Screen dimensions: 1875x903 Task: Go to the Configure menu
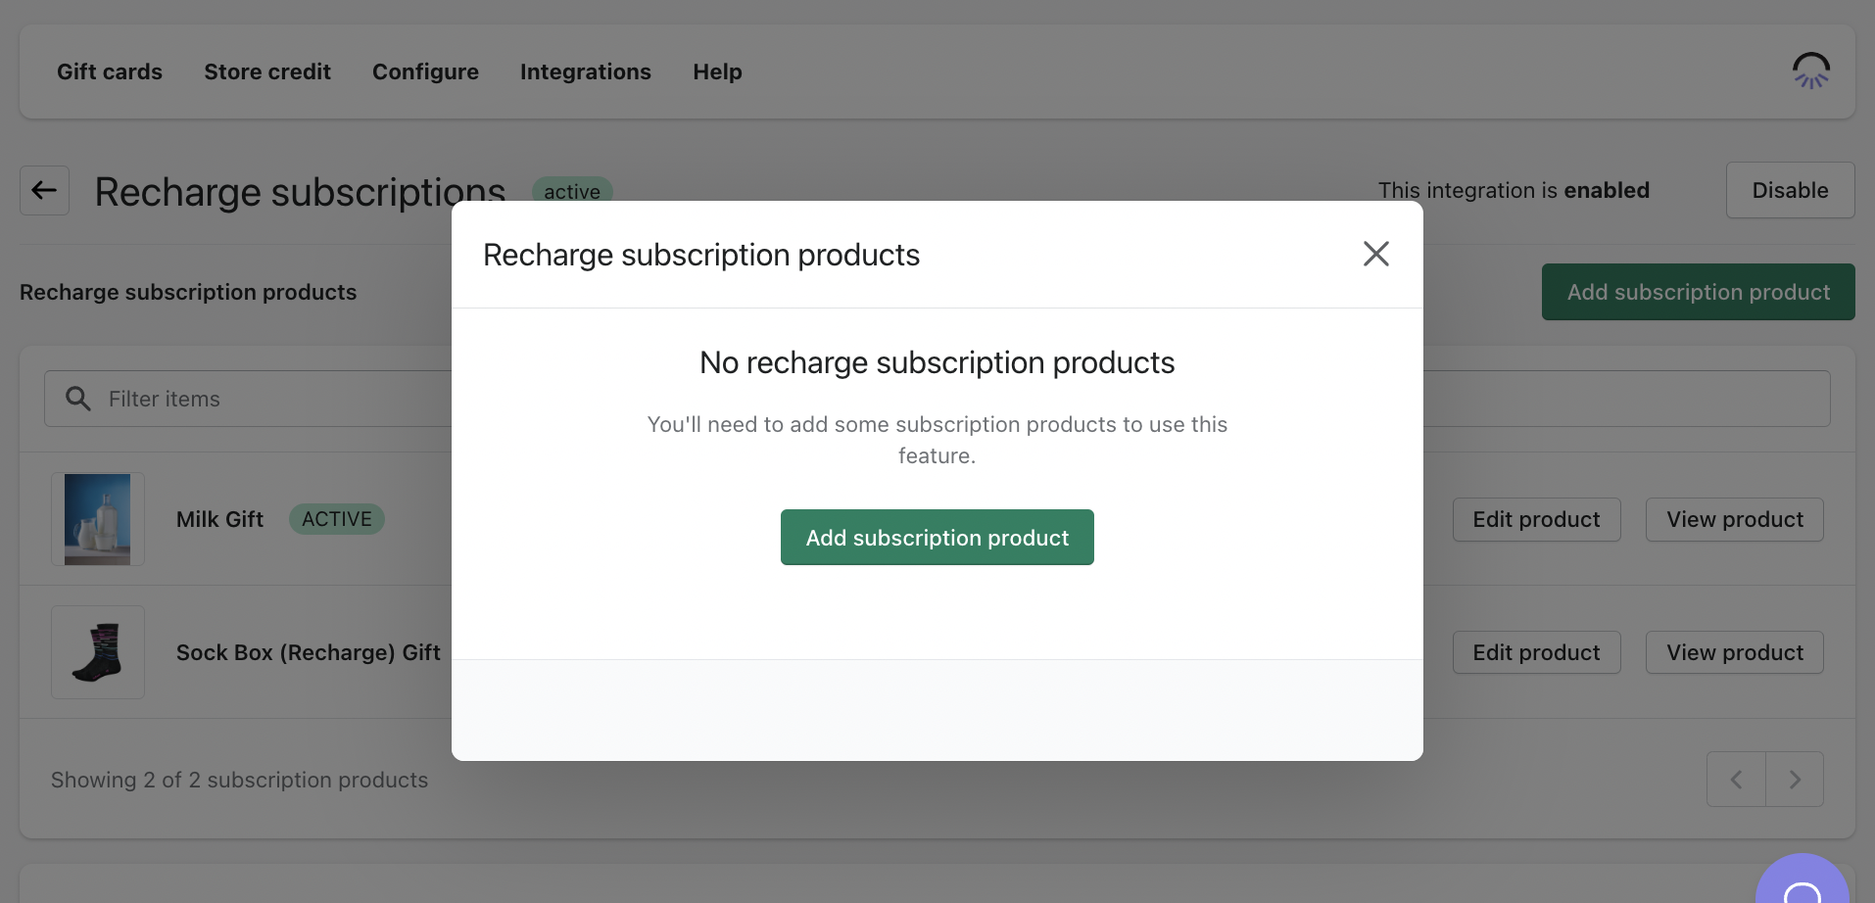(425, 71)
